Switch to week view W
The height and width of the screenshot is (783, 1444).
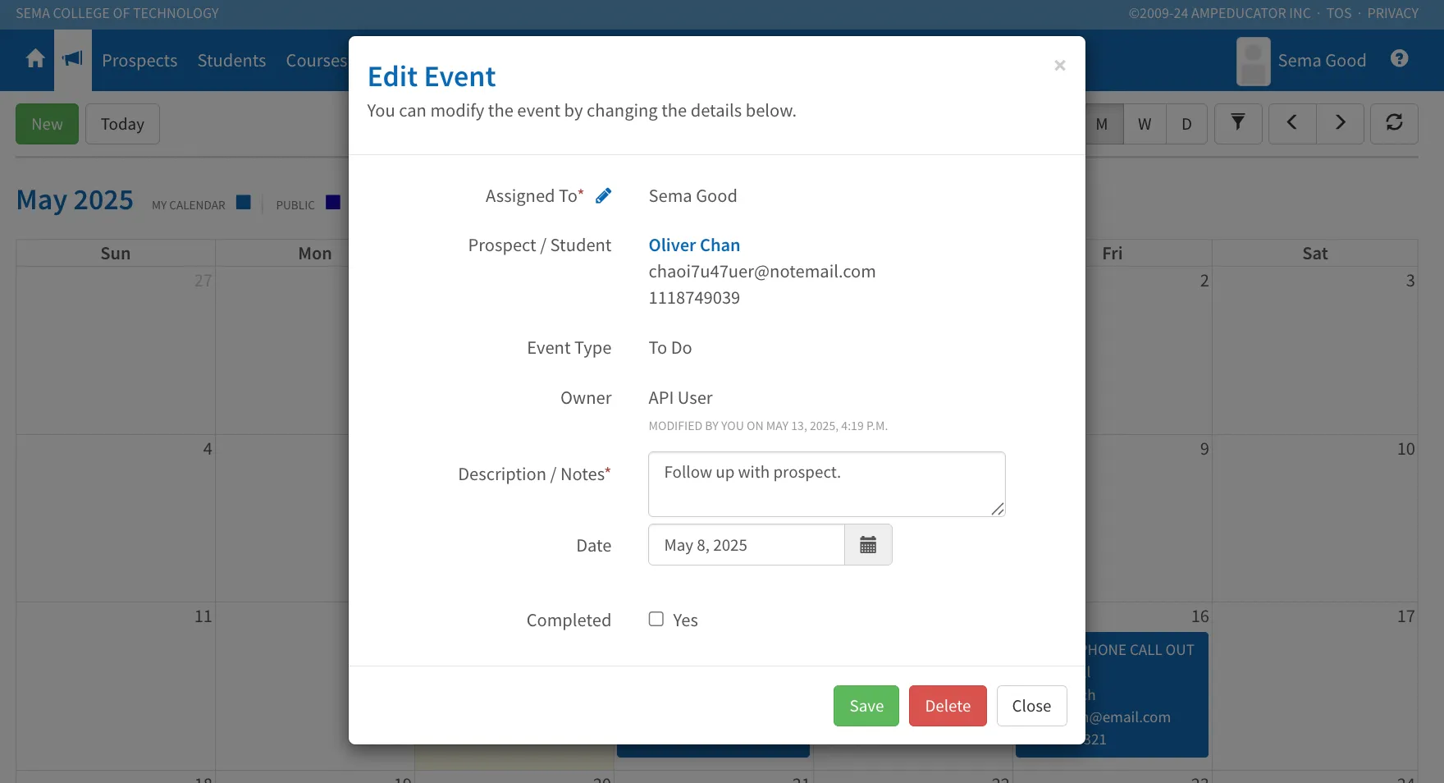point(1145,124)
